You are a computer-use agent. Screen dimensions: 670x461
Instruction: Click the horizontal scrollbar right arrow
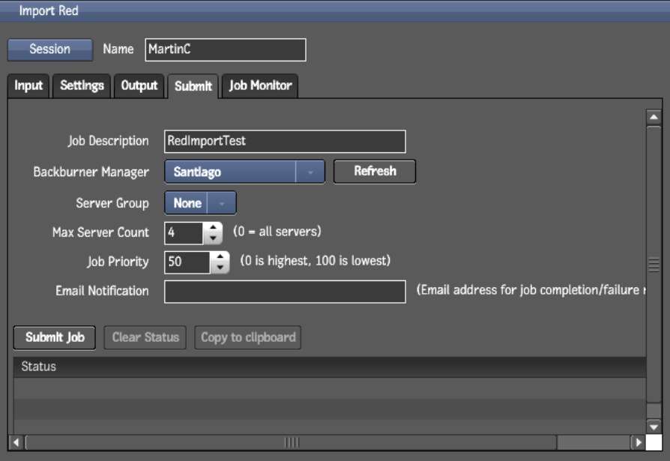pos(638,442)
